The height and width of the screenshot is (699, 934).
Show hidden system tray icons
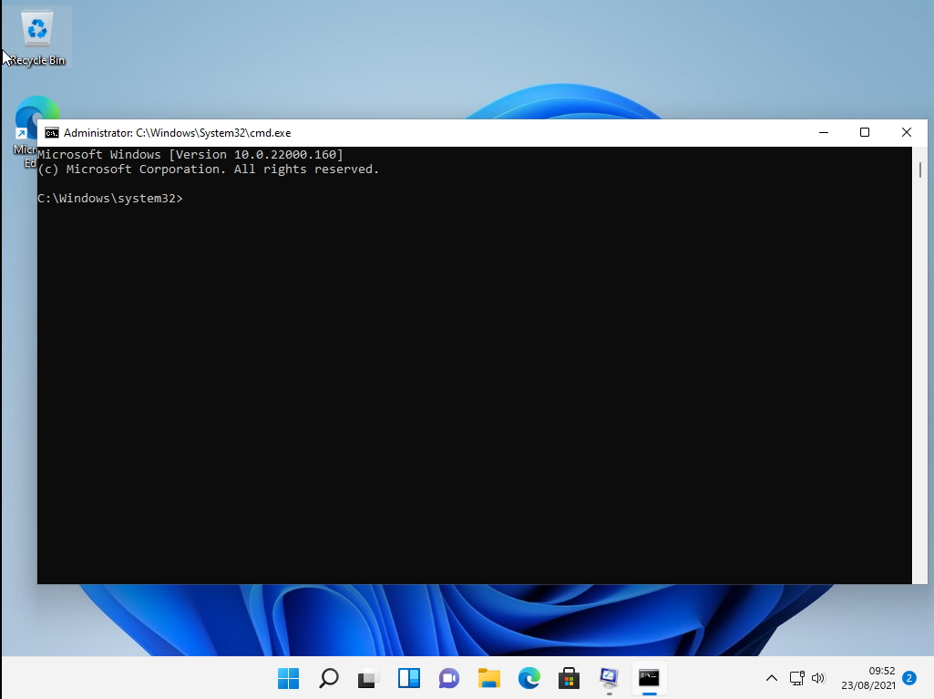[772, 678]
